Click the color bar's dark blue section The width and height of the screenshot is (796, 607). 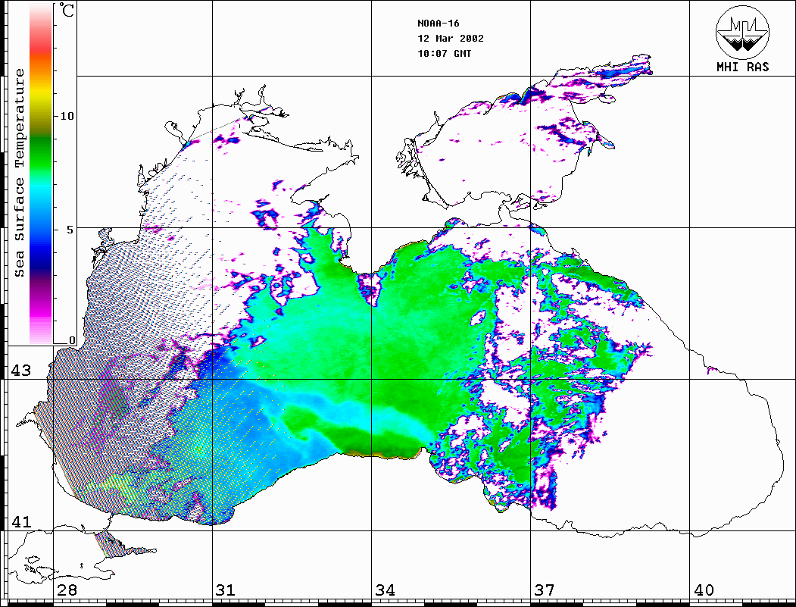[x=41, y=259]
